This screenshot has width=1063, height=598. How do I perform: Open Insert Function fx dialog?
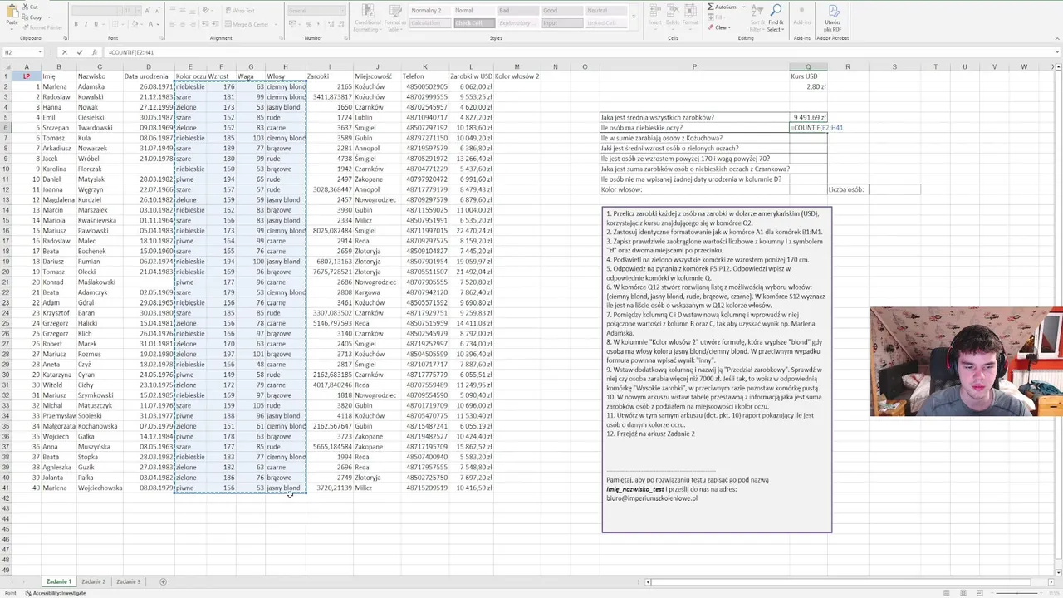tap(93, 52)
